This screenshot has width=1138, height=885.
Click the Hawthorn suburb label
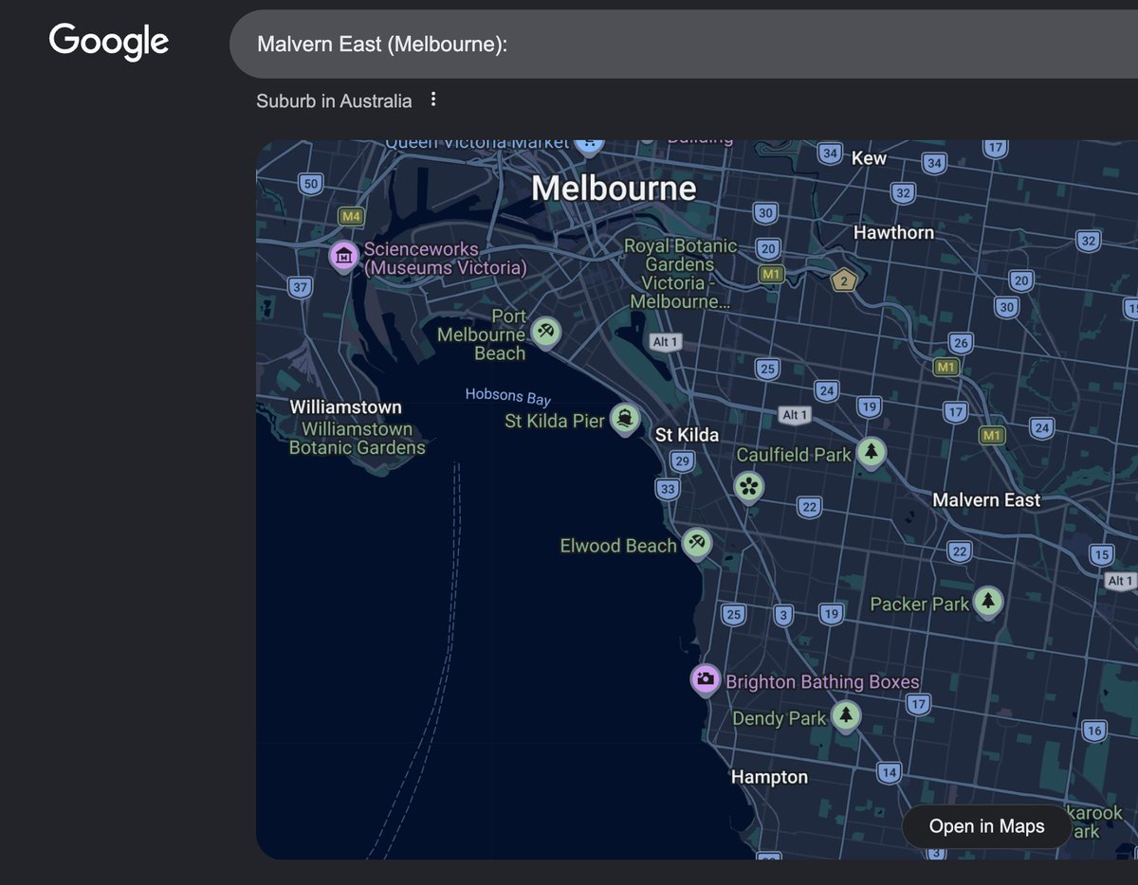893,232
